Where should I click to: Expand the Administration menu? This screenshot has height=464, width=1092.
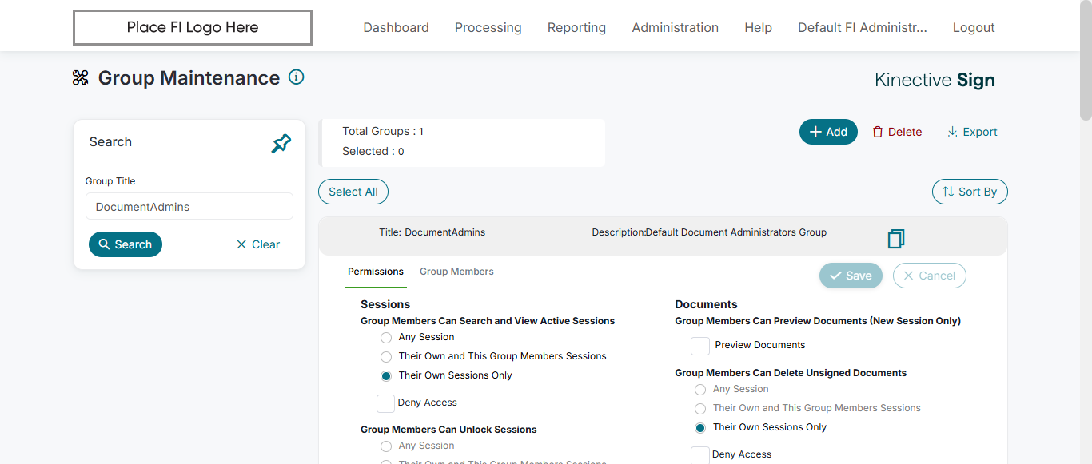(675, 27)
